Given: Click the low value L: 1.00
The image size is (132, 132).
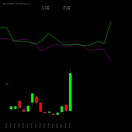Looking at the screenshot, I should click(67, 9).
